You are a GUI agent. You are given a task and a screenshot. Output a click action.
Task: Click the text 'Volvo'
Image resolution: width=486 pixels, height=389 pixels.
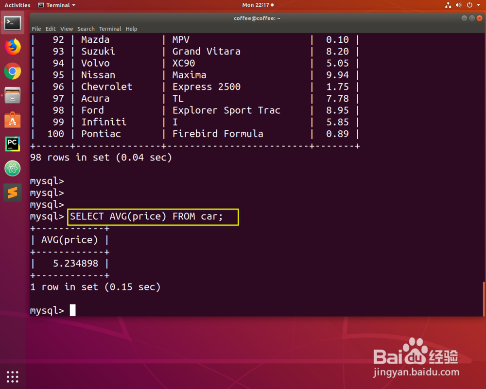point(95,63)
